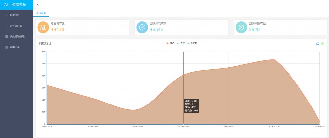Click the 总回调次数 label
The height and width of the screenshot is (138, 329).
coord(58,23)
